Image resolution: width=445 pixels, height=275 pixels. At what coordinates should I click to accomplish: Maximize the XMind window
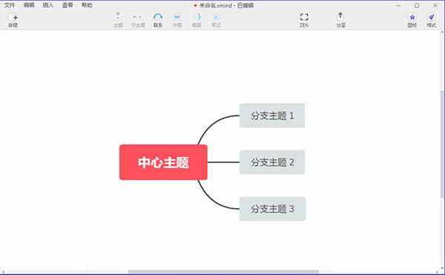coord(417,5)
